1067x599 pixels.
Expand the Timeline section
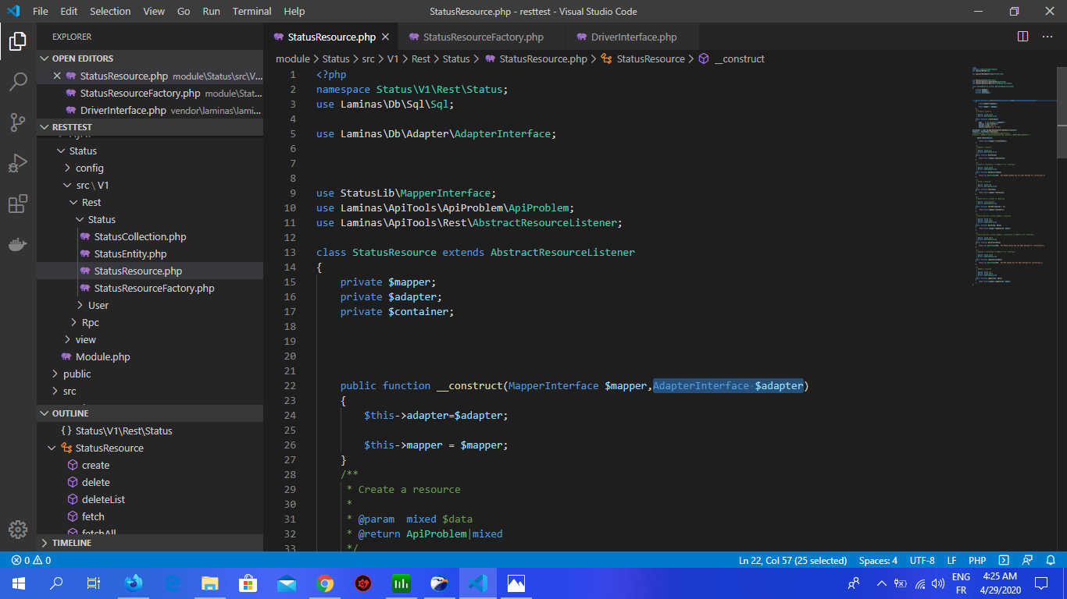[x=71, y=543]
